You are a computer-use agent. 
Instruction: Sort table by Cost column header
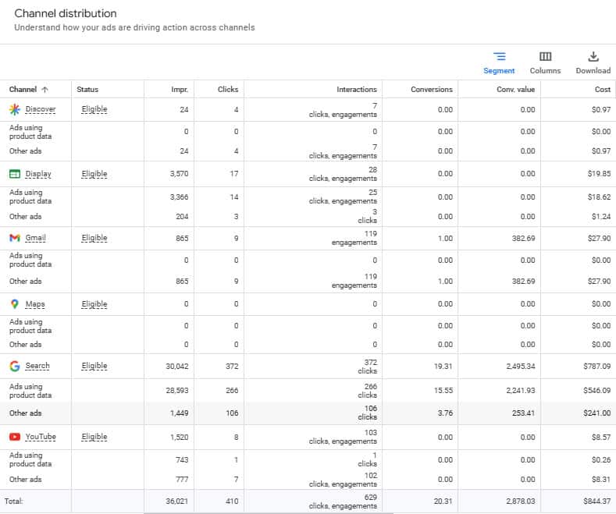tap(602, 90)
